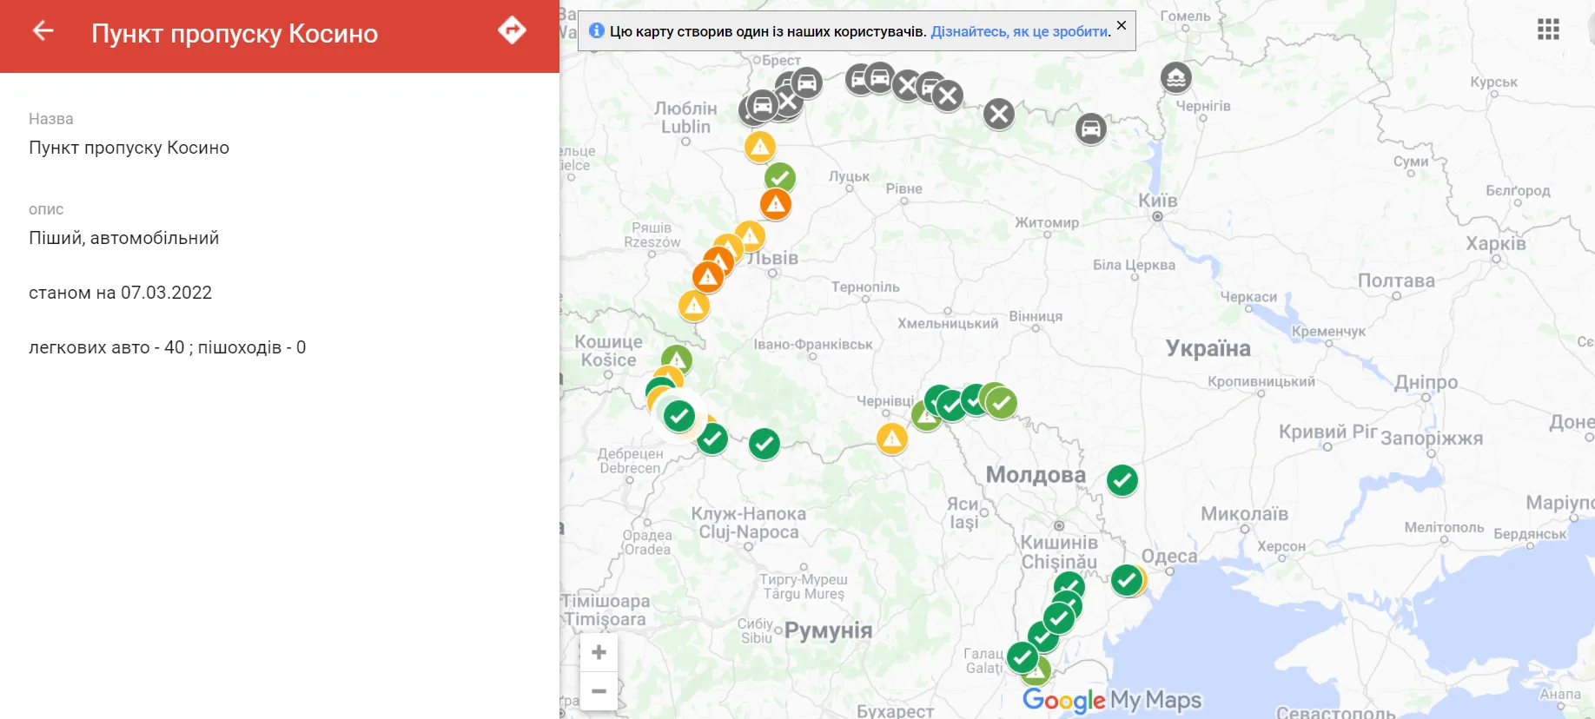The height and width of the screenshot is (719, 1595).
Task: Click the description text Піший, автомобільний
Action: tap(124, 238)
